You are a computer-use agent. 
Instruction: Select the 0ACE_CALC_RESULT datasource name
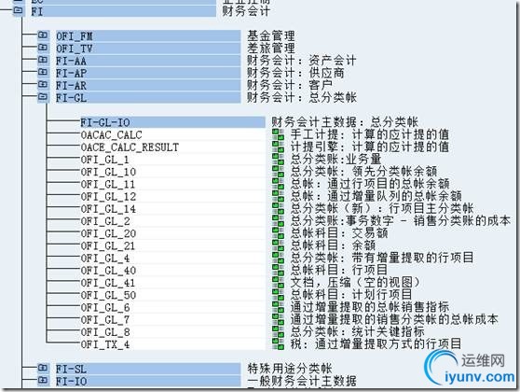pyautogui.click(x=130, y=147)
